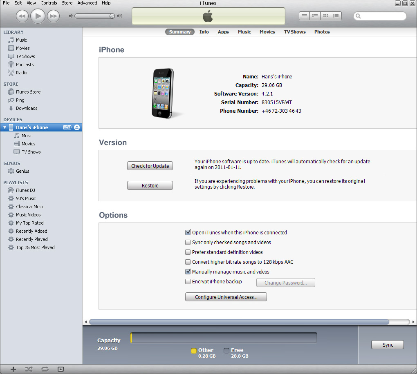Switch to album list view
The height and width of the screenshot is (374, 417).
(315, 16)
